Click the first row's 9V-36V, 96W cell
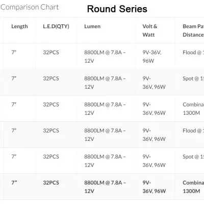 (152, 57)
